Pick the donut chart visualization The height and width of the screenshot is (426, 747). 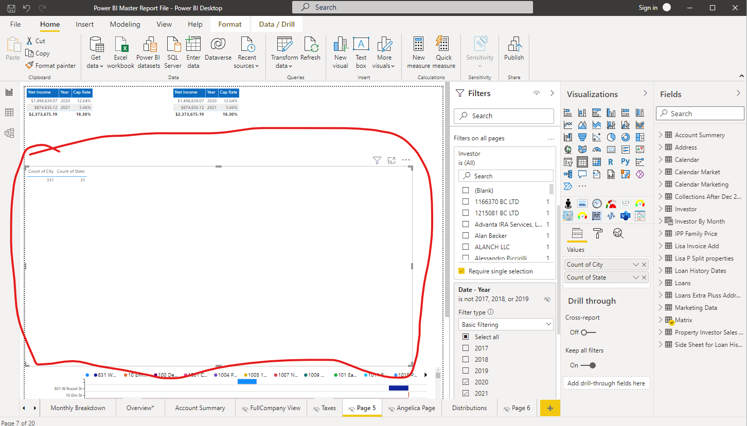pos(626,137)
